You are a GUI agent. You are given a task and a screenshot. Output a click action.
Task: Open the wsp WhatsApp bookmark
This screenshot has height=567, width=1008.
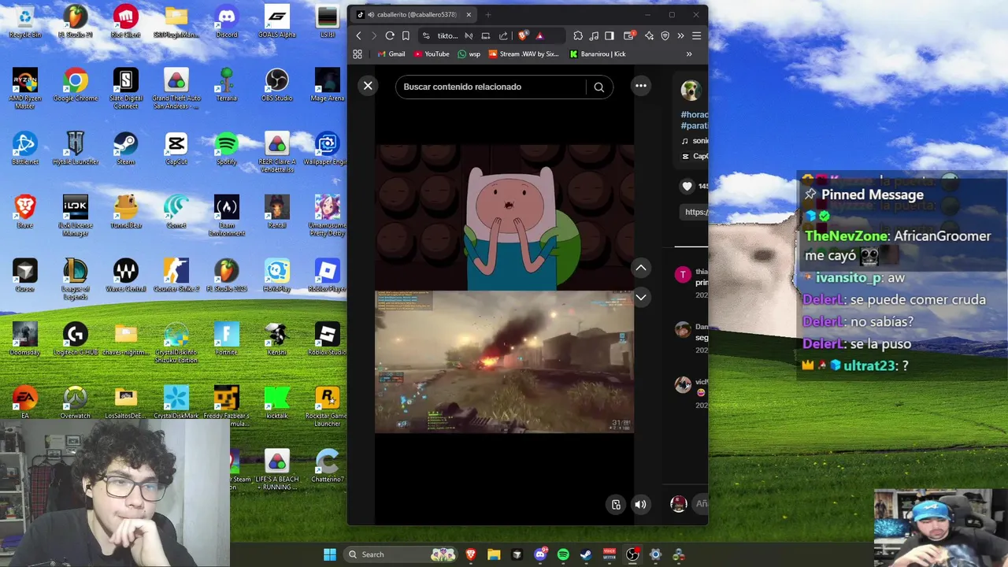[469, 54]
